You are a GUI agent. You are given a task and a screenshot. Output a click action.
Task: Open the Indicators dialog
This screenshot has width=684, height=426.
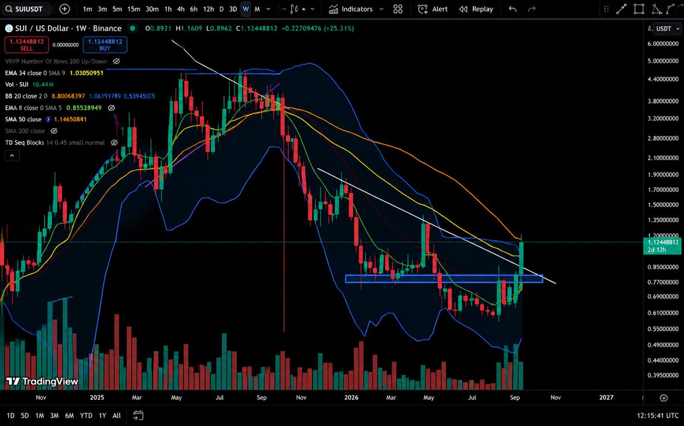(x=351, y=9)
